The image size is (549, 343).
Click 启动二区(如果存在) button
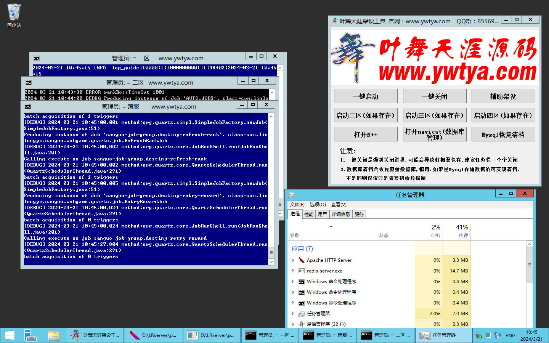point(366,115)
